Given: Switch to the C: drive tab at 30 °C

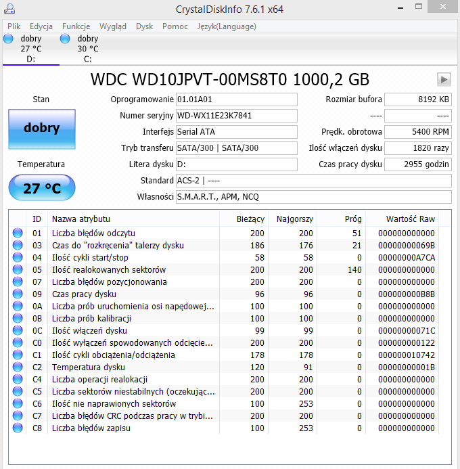Looking at the screenshot, I should pyautogui.click(x=88, y=49).
